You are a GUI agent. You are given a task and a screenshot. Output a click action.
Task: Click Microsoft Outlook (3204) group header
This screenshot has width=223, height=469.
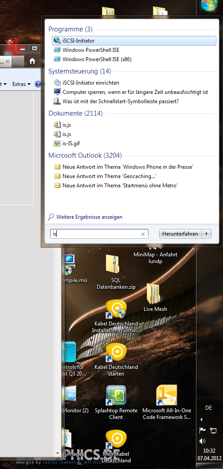[85, 155]
